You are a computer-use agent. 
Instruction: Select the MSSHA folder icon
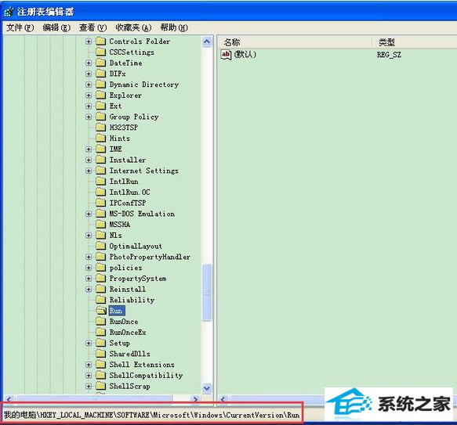point(101,225)
